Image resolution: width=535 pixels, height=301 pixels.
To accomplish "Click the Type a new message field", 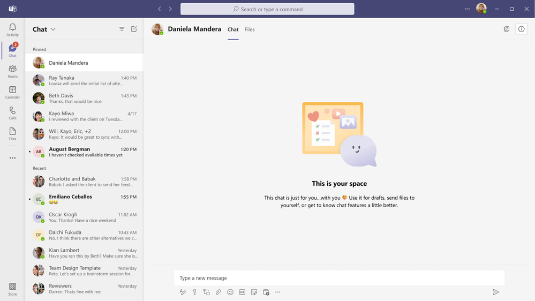I will click(339, 278).
